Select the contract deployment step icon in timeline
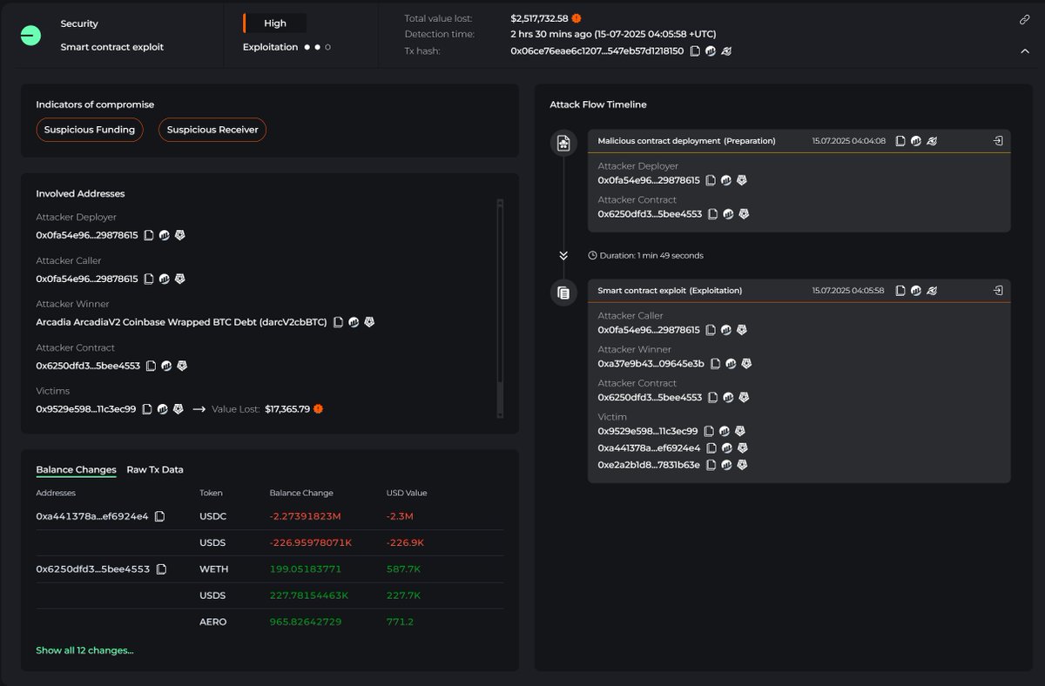The image size is (1045, 686). coord(563,140)
